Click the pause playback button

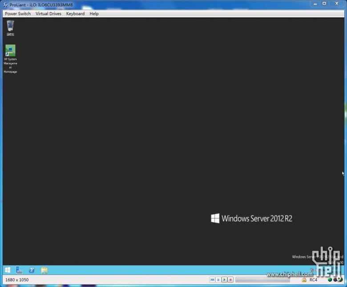tap(218, 280)
